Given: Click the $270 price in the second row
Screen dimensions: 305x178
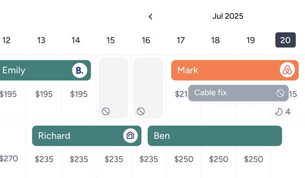Looking at the screenshot, I should 8,159.
